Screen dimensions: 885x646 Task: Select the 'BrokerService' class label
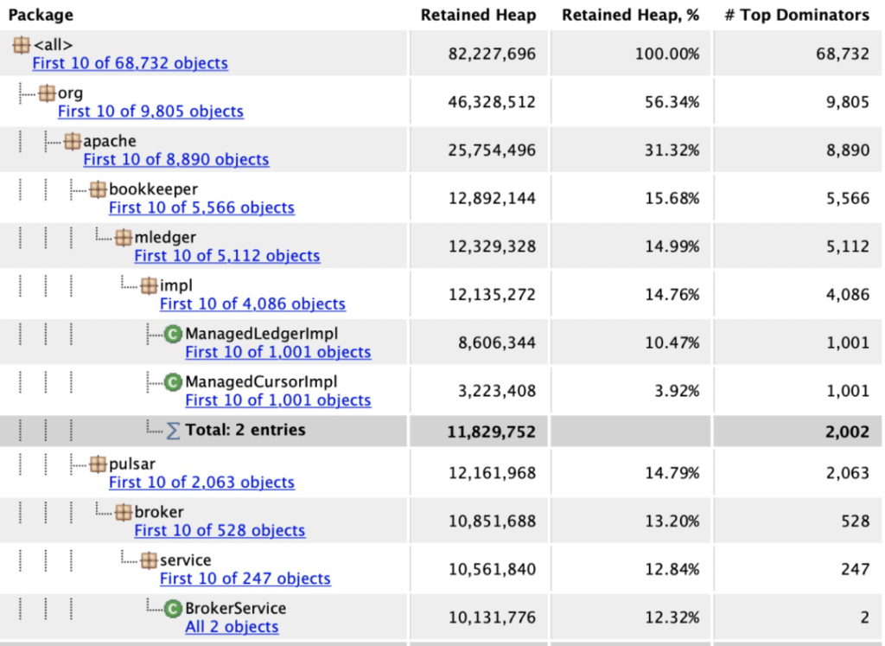coord(235,608)
